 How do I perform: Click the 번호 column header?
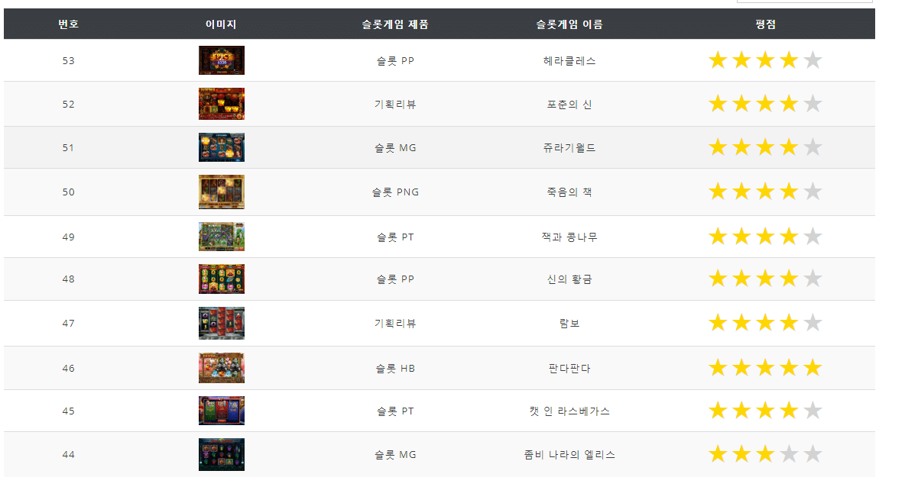(x=68, y=24)
